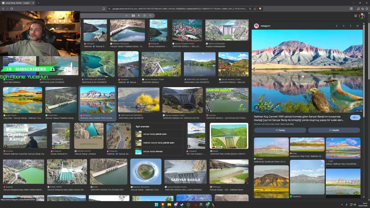Image resolution: width=370 pixels, height=208 pixels.
Task: Open the Çayırhan Kampı YouTube thumbnail
Action: point(25,136)
